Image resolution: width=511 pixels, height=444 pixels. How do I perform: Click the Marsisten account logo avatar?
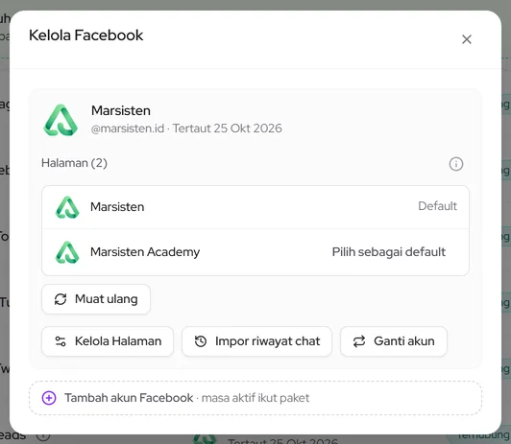[x=61, y=120]
